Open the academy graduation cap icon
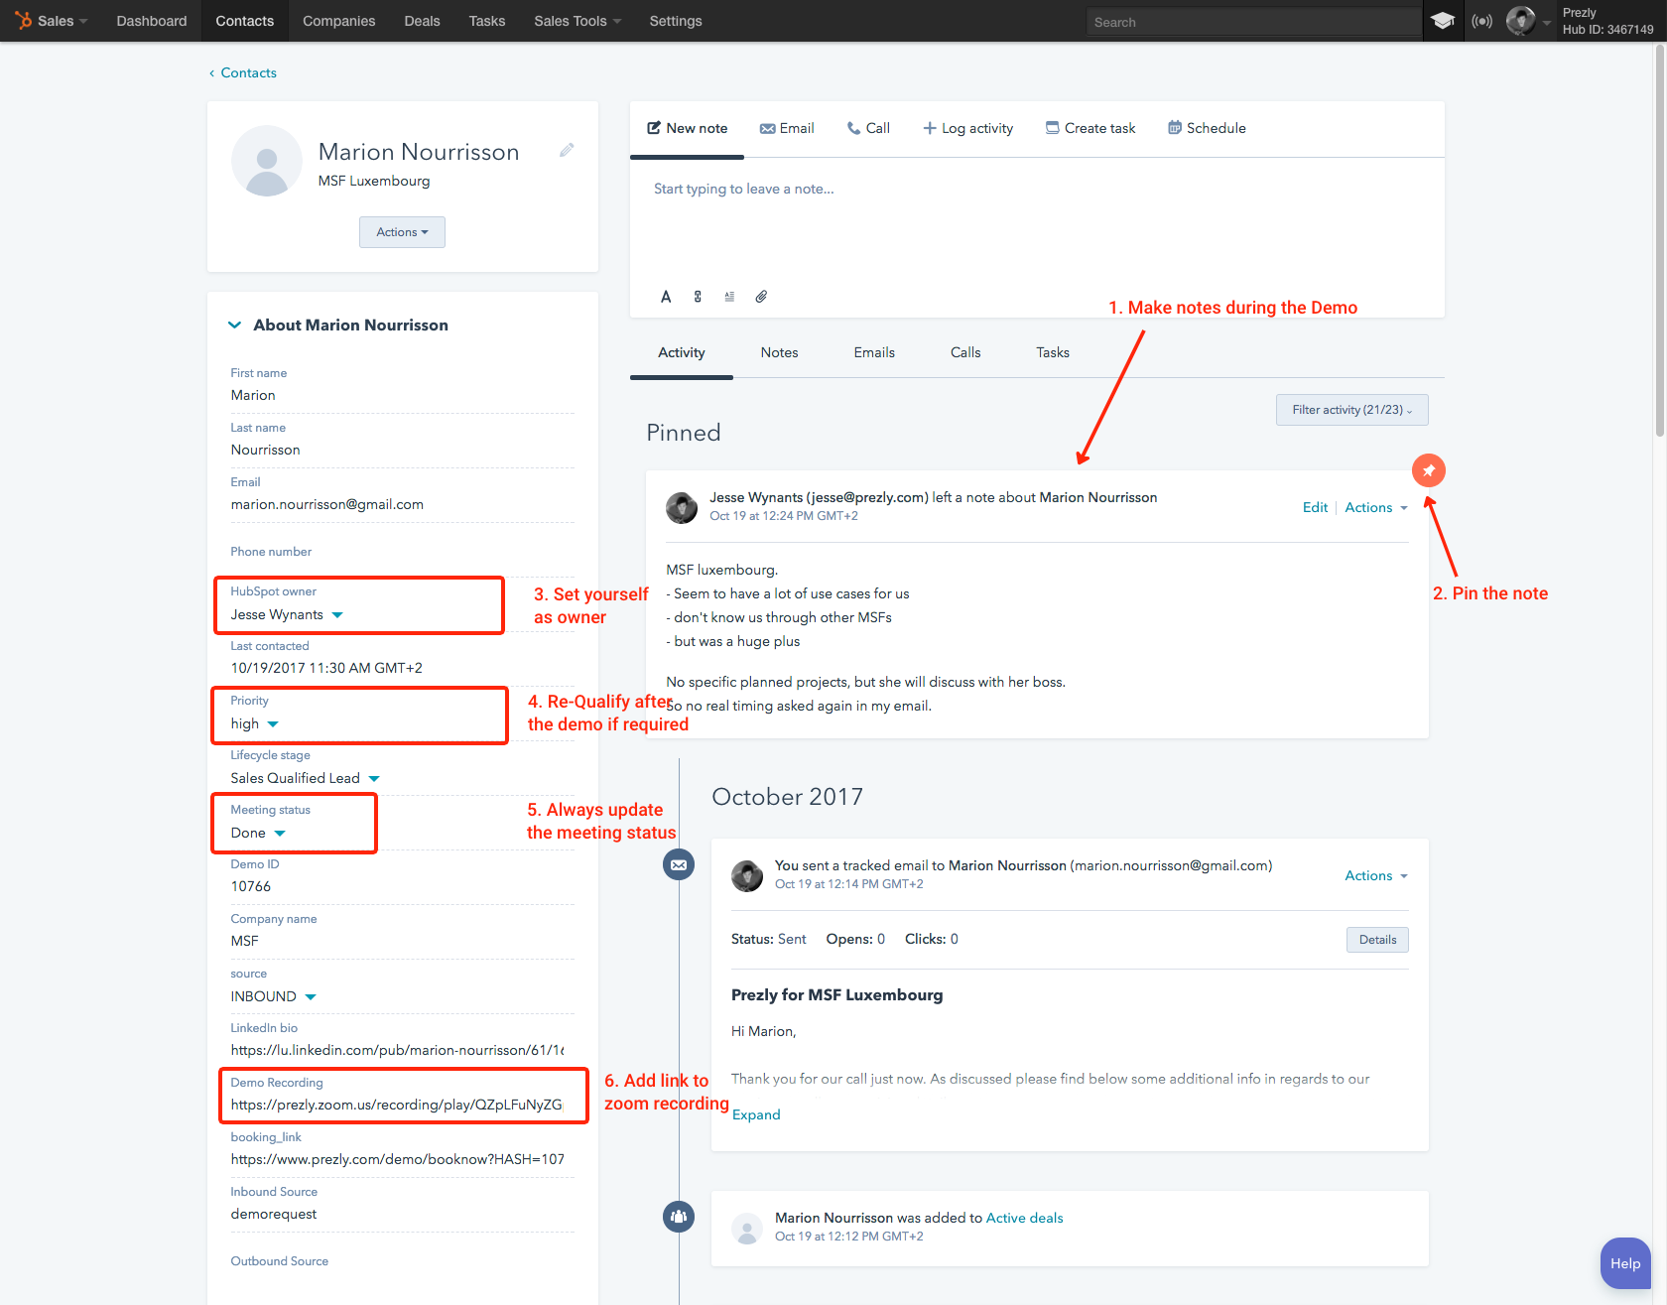The image size is (1667, 1305). [x=1443, y=21]
